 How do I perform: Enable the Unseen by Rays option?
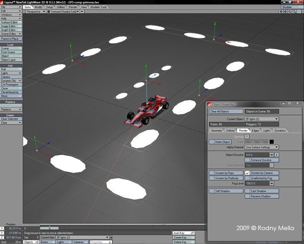(x=226, y=173)
